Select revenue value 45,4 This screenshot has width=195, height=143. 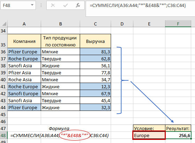95,100
